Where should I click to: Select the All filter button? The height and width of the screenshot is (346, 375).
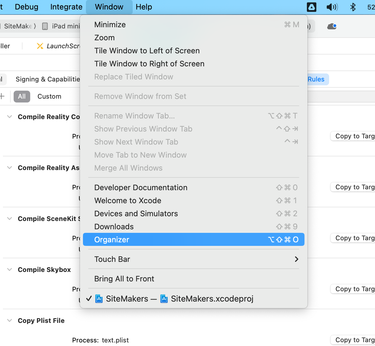(x=22, y=96)
